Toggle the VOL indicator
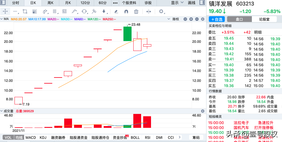 (8, 138)
